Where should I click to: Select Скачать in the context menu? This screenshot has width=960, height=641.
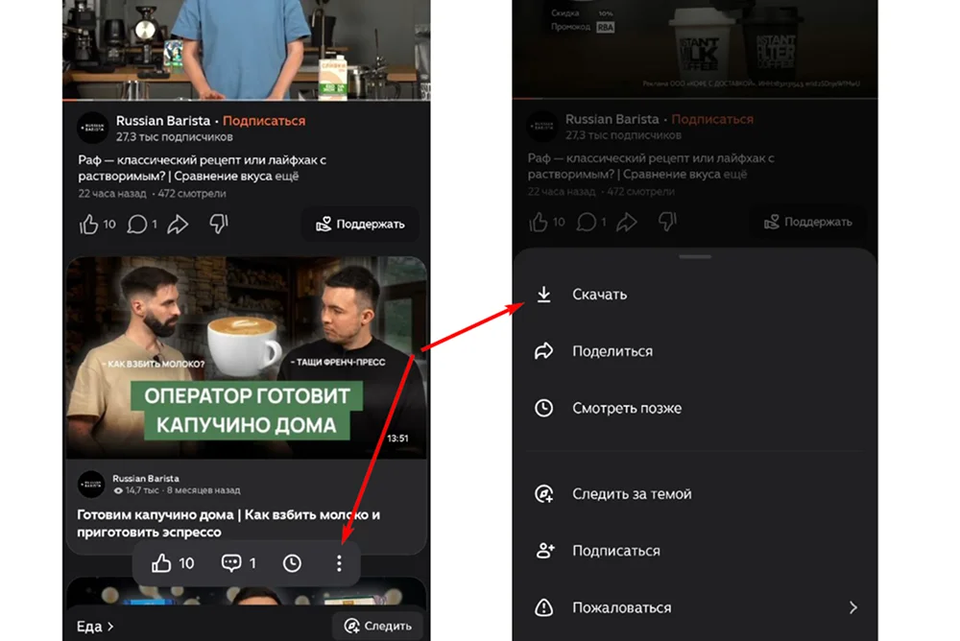(601, 295)
